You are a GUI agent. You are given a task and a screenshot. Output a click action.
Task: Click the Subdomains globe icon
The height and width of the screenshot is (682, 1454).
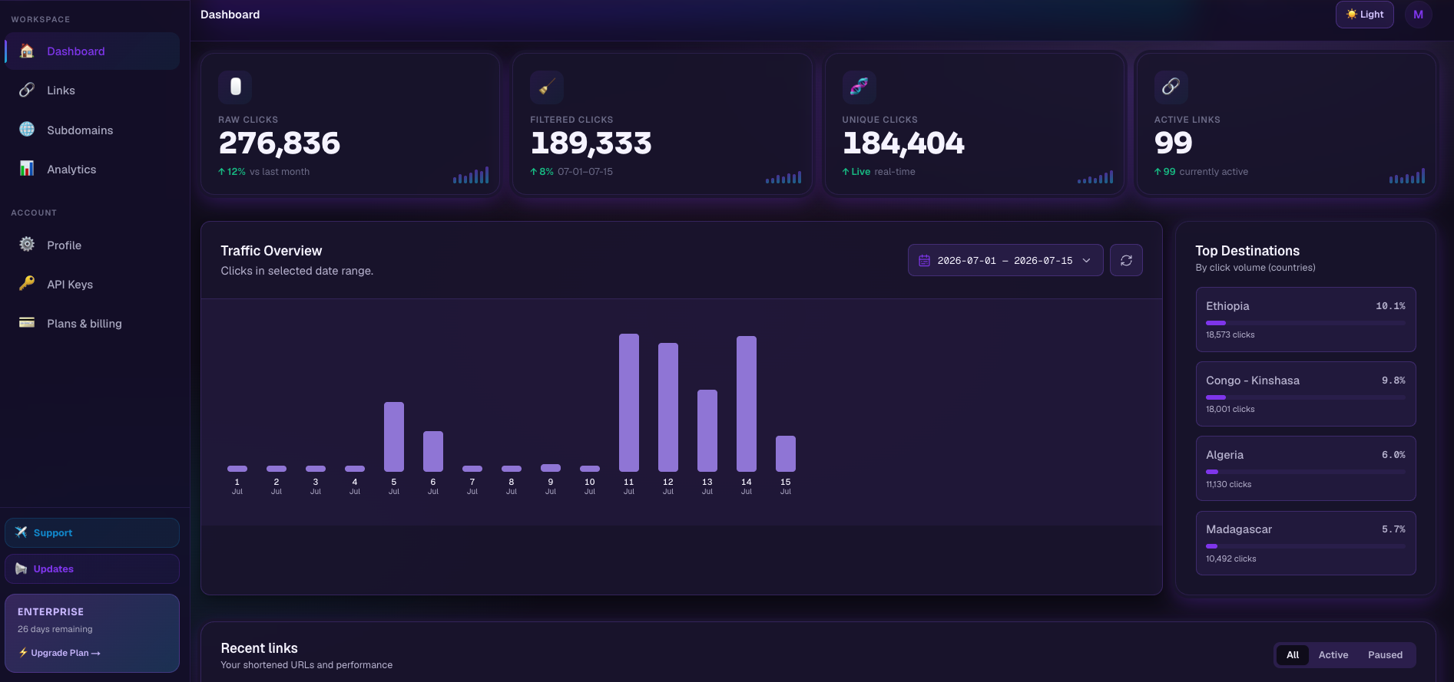point(27,129)
